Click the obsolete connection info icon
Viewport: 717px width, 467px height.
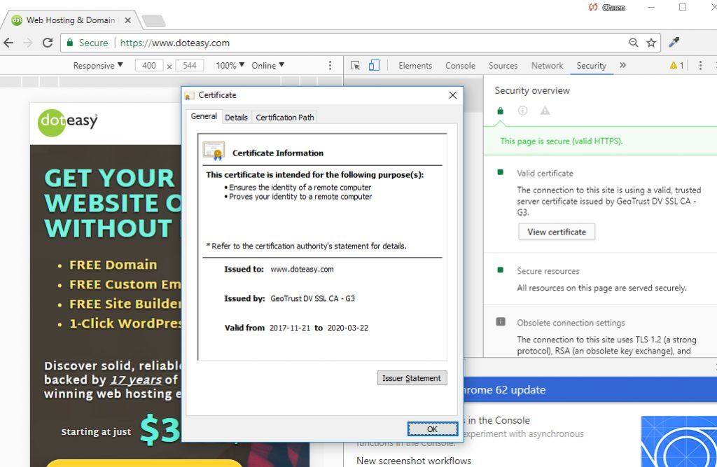click(x=501, y=321)
